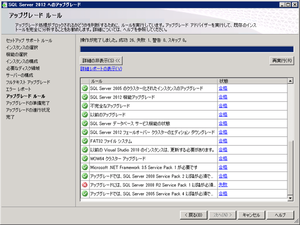Click rule text '不完全なアップグレード'
Image resolution: width=300 pixels, height=225 pixels.
pyautogui.click(x=110, y=106)
